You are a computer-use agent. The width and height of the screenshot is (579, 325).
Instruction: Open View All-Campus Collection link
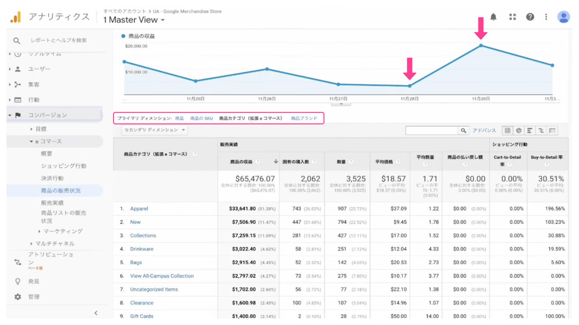tap(162, 276)
